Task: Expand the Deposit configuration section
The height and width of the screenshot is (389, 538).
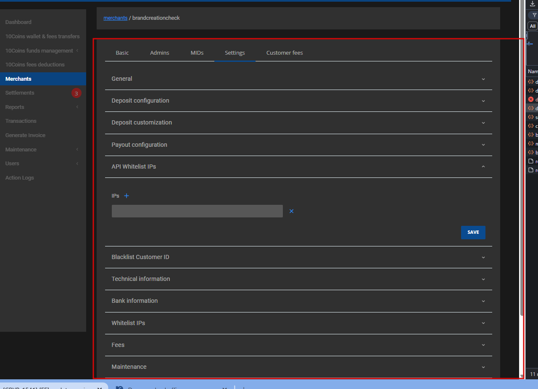Action: pos(298,101)
